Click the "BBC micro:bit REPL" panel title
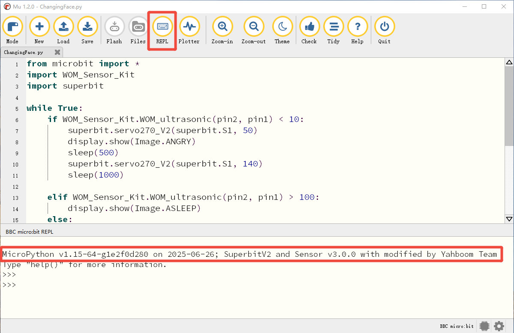514x333 pixels. (30, 232)
